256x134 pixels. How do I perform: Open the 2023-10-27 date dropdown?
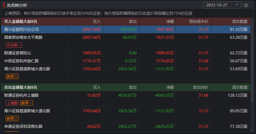pyautogui.click(x=222, y=5)
